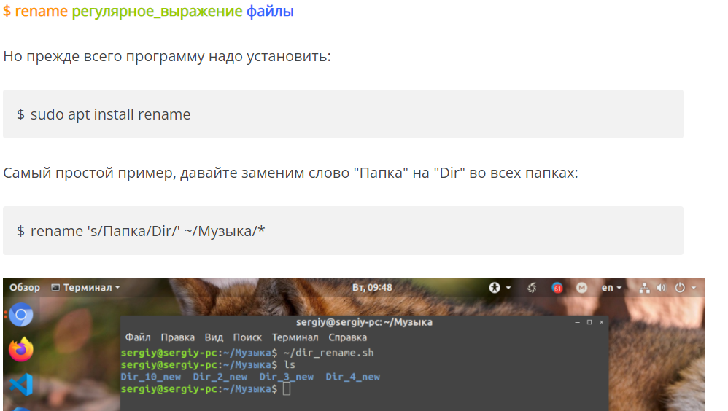Image resolution: width=728 pixels, height=411 pixels.
Task: Open the red notification tray icon showing 61
Action: 557,288
